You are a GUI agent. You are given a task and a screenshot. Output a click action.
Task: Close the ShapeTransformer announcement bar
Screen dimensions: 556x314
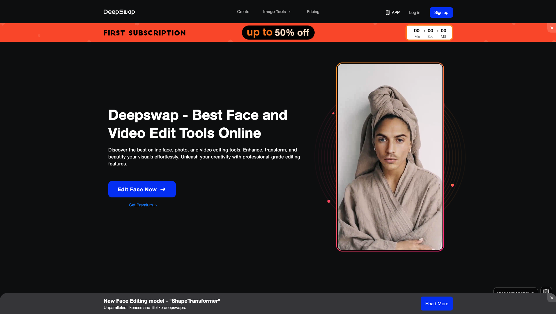(x=552, y=298)
